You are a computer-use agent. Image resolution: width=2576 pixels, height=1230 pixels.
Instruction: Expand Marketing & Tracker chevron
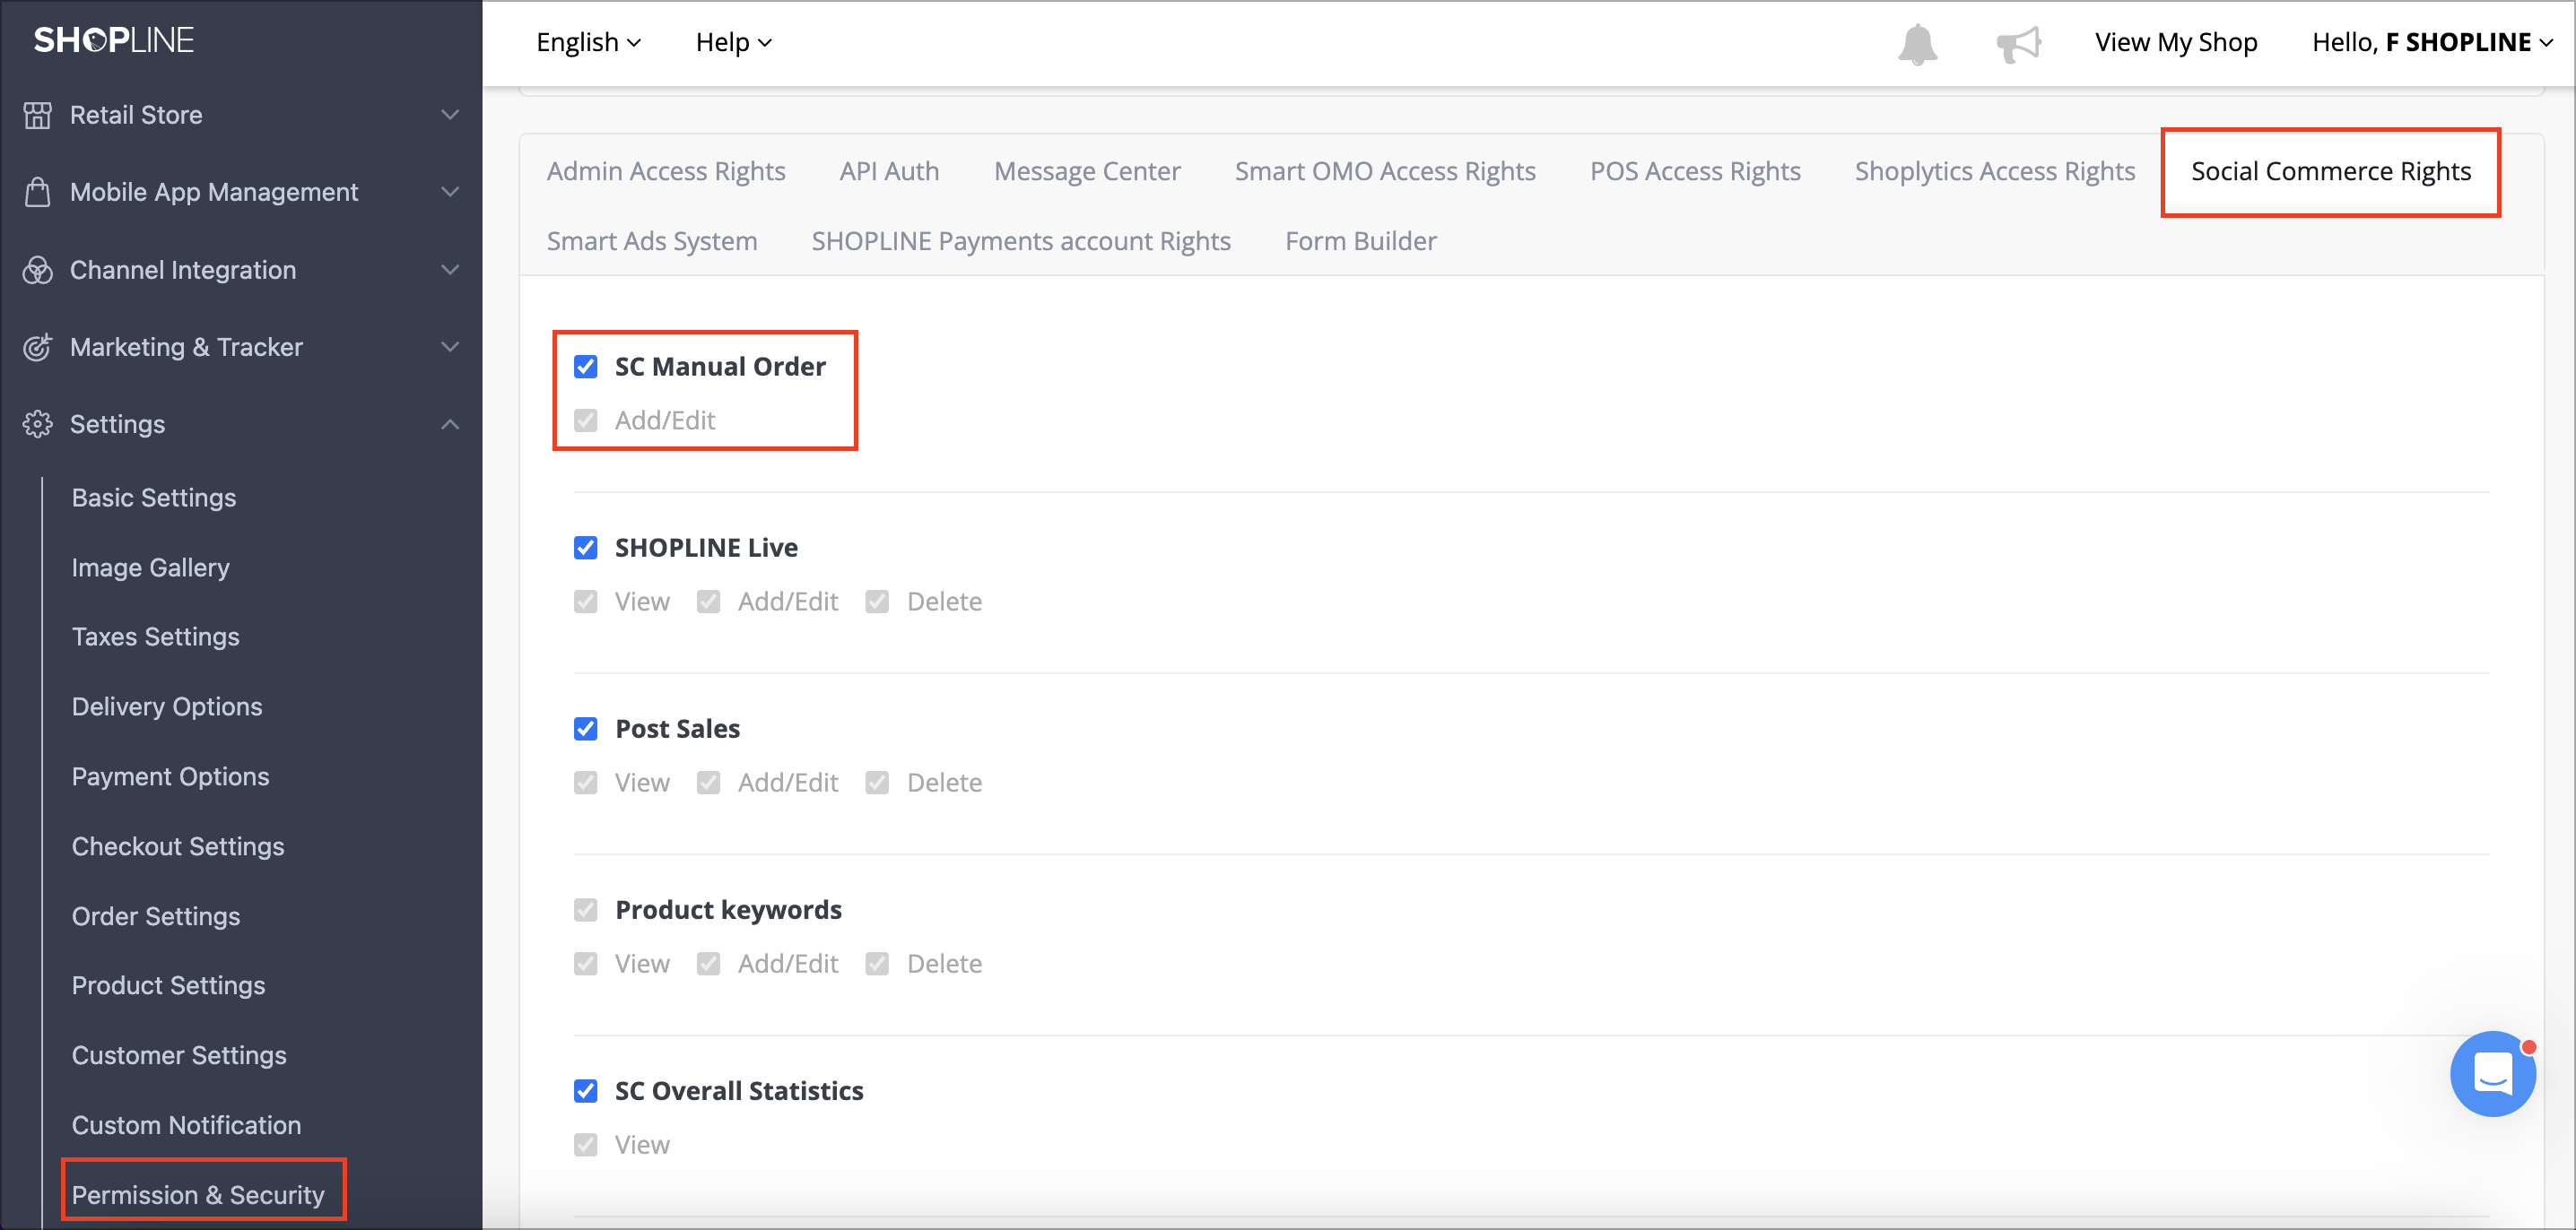tap(451, 347)
